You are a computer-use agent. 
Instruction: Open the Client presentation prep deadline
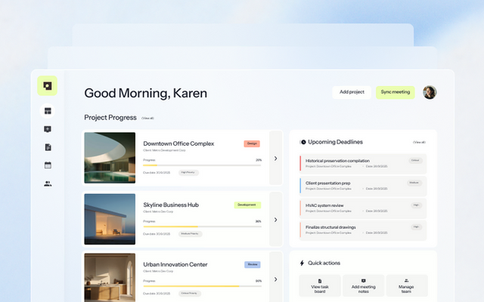point(363,186)
